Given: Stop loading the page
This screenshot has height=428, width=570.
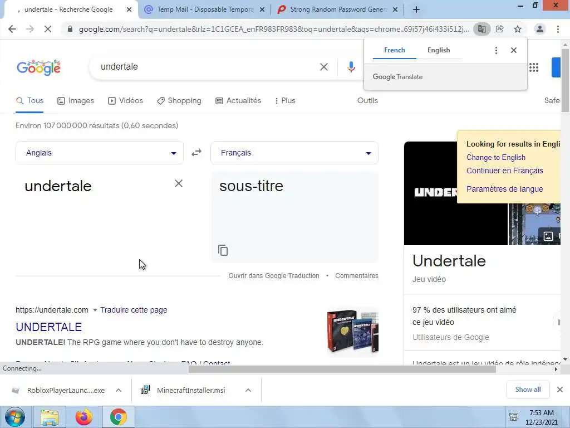Looking at the screenshot, I should pyautogui.click(x=48, y=29).
